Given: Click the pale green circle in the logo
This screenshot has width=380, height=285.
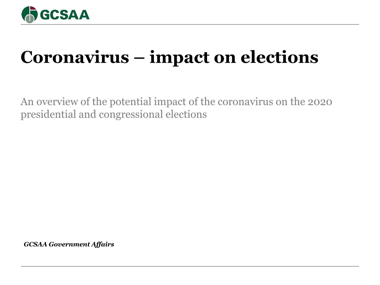Looking at the screenshot, I should coord(30,19).
